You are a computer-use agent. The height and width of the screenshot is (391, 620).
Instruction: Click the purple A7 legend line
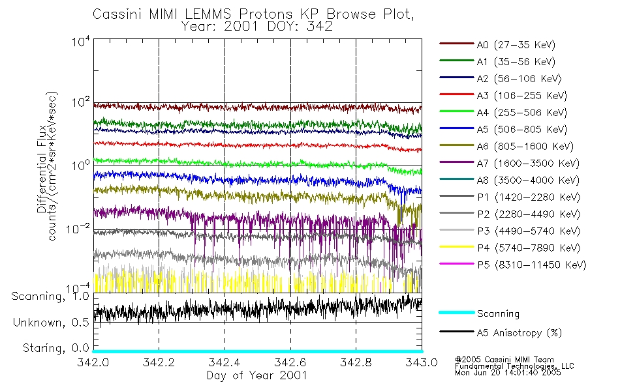456,162
